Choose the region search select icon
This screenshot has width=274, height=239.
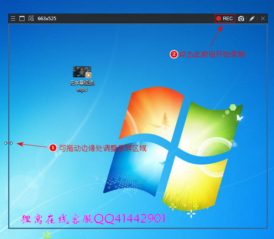coord(31,18)
